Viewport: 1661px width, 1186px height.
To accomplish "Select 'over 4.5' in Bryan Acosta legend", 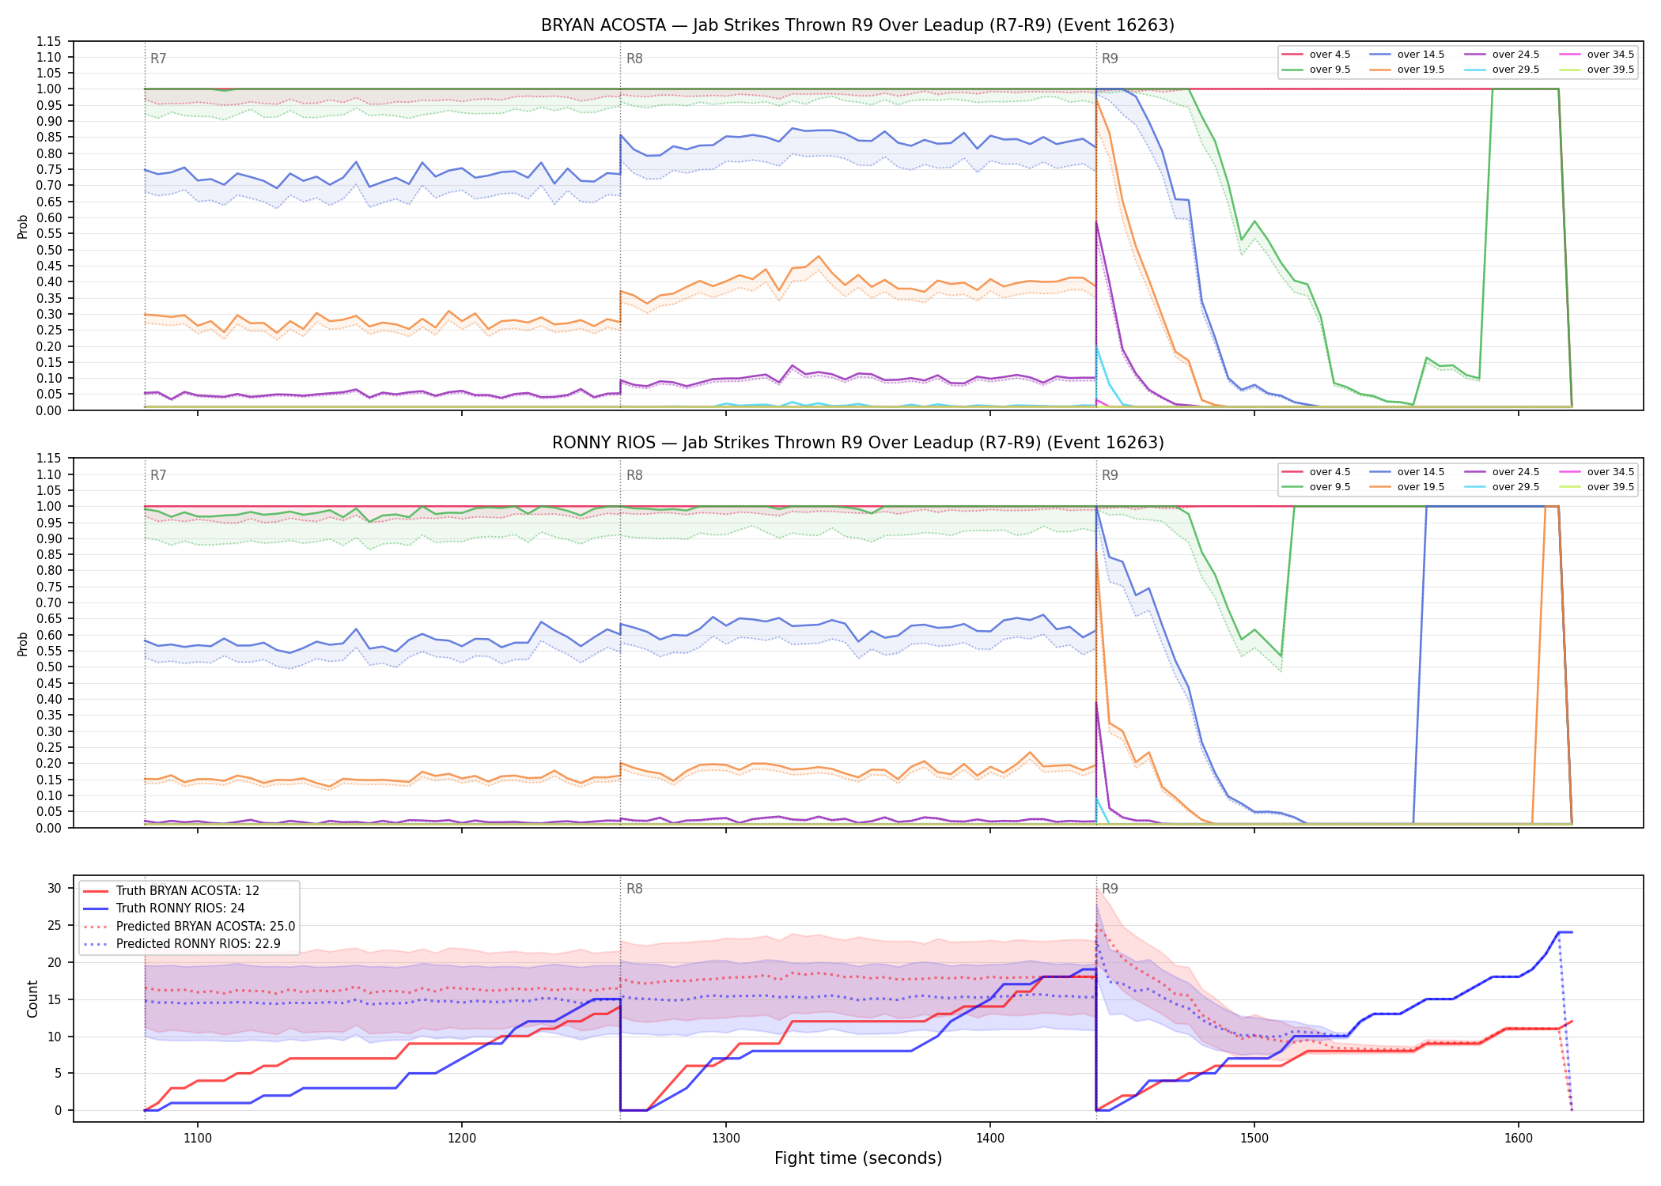I will [1316, 55].
